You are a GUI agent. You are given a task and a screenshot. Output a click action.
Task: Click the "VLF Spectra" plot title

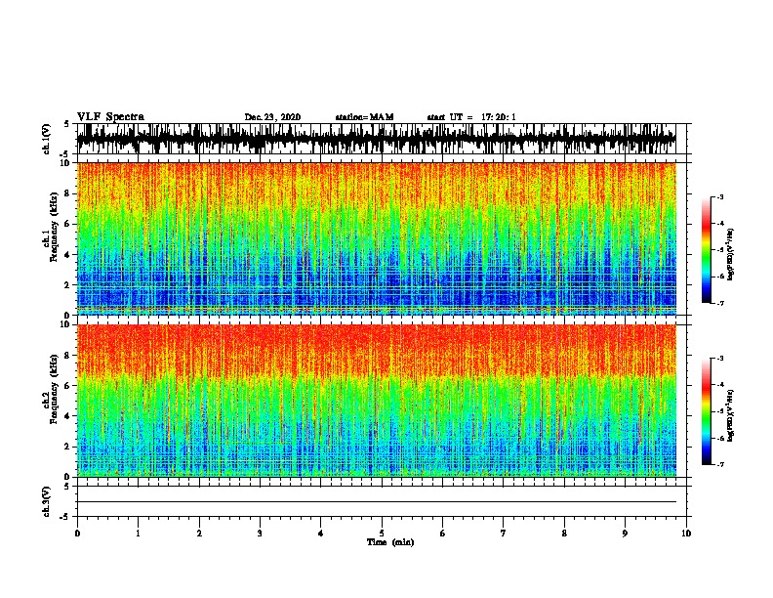(x=110, y=117)
